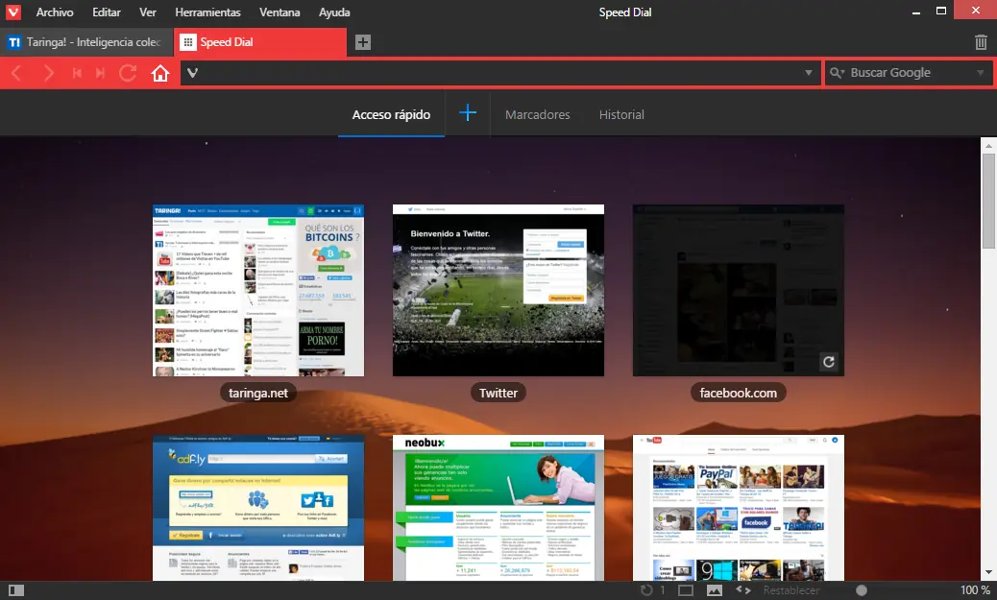Open the adf.ly speed dial thumbnail
997x600 pixels.
coord(258,508)
